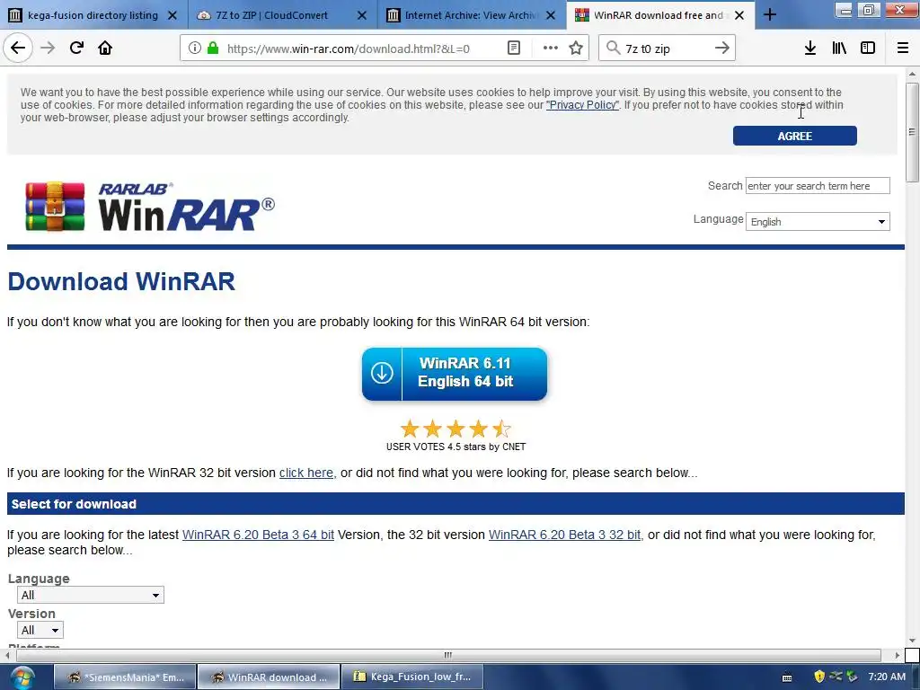The image size is (920, 690).
Task: Open SiemensMania taskbar window
Action: point(125,677)
